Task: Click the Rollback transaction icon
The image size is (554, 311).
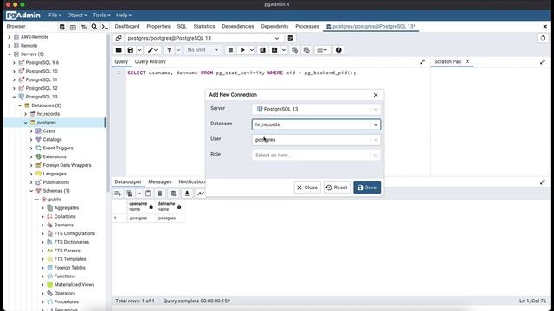Action: pos(306,50)
